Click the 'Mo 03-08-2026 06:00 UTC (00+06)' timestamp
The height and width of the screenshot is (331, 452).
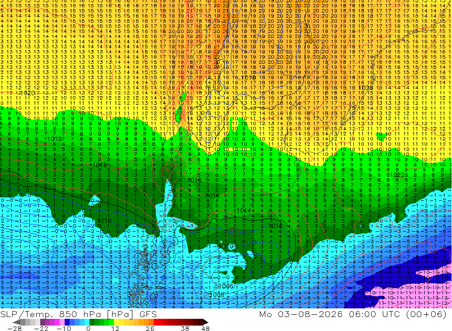(353, 314)
